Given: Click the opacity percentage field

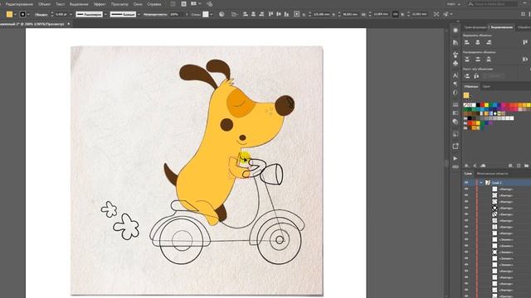Looking at the screenshot, I should [177, 15].
